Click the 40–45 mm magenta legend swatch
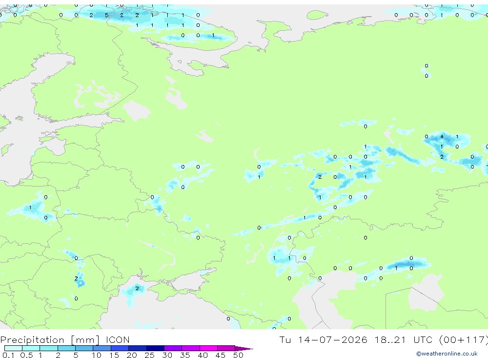488x358 pixels. coord(208,348)
